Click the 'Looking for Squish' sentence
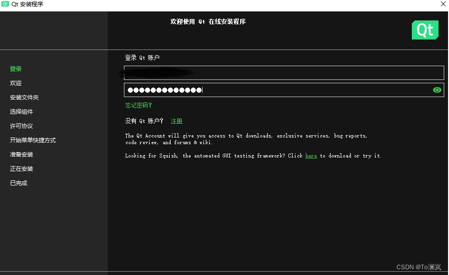This screenshot has width=449, height=275. (x=253, y=156)
